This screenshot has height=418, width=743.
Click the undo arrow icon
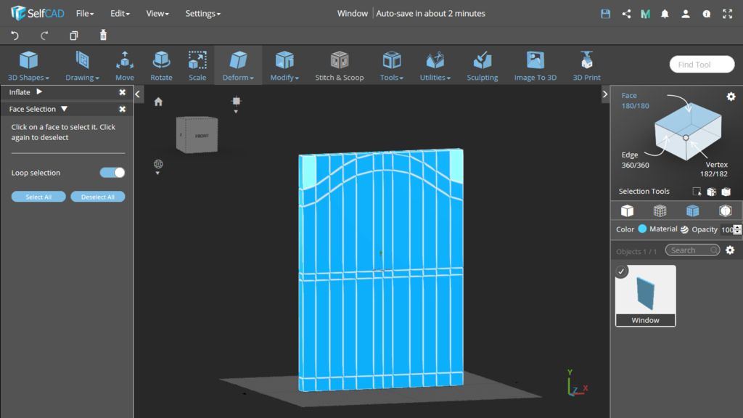click(15, 36)
